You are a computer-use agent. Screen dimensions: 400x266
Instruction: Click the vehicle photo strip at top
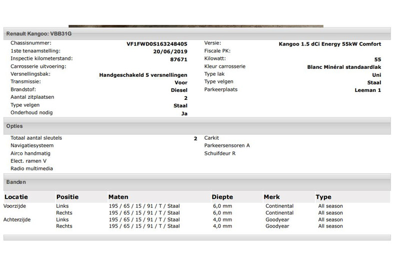tap(195, 26)
